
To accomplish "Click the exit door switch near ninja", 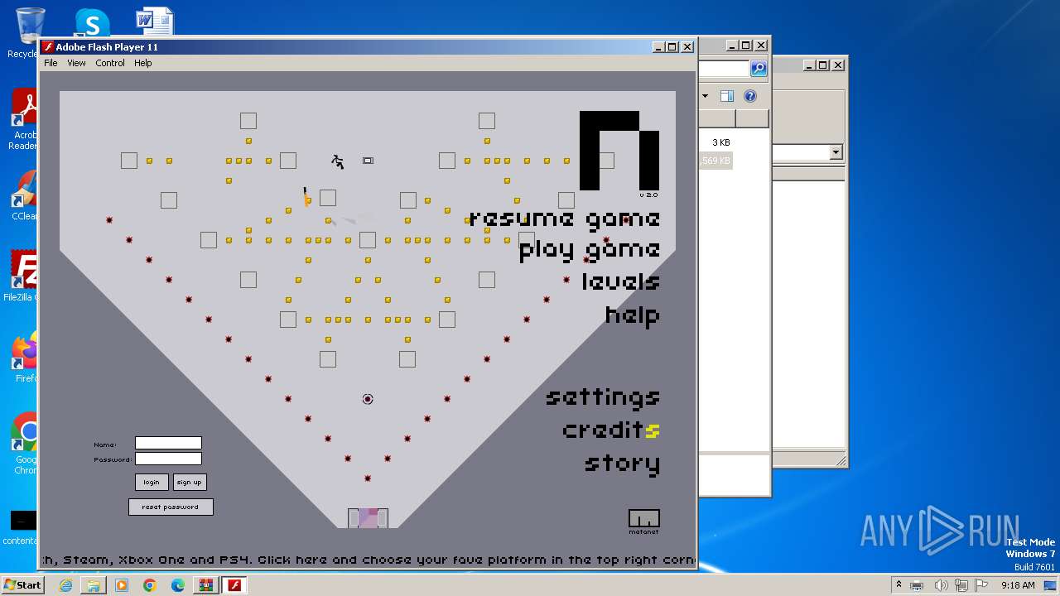I will (x=368, y=161).
